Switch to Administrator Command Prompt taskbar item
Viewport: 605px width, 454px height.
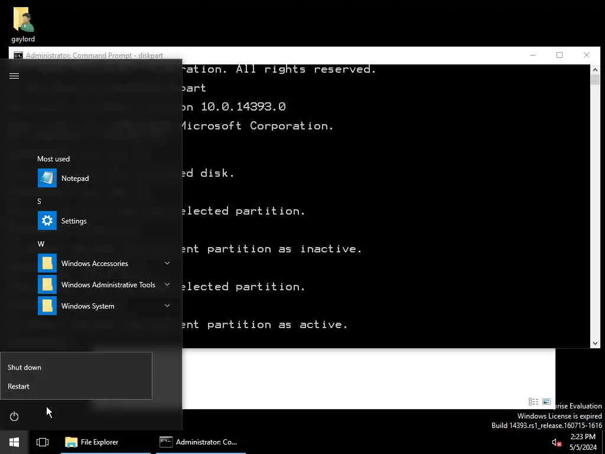pyautogui.click(x=201, y=442)
